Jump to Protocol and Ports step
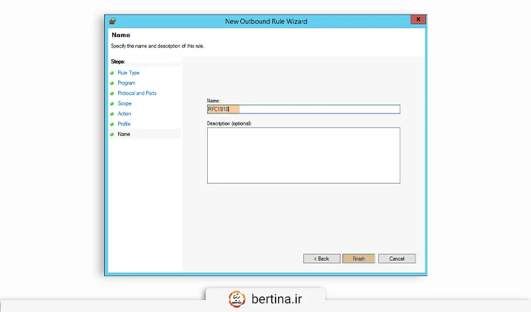The height and width of the screenshot is (312, 531). coord(137,94)
